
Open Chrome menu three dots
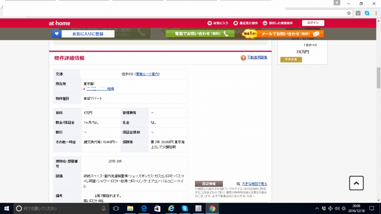pos(376,13)
